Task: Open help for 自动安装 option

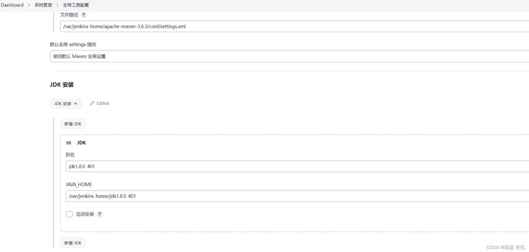Action: 100,214
